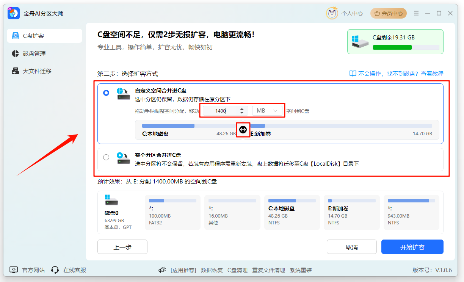Click the 查看教程 book icon

pos(353,74)
